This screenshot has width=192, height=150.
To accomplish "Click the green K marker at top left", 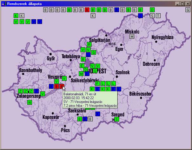I will [16, 16].
